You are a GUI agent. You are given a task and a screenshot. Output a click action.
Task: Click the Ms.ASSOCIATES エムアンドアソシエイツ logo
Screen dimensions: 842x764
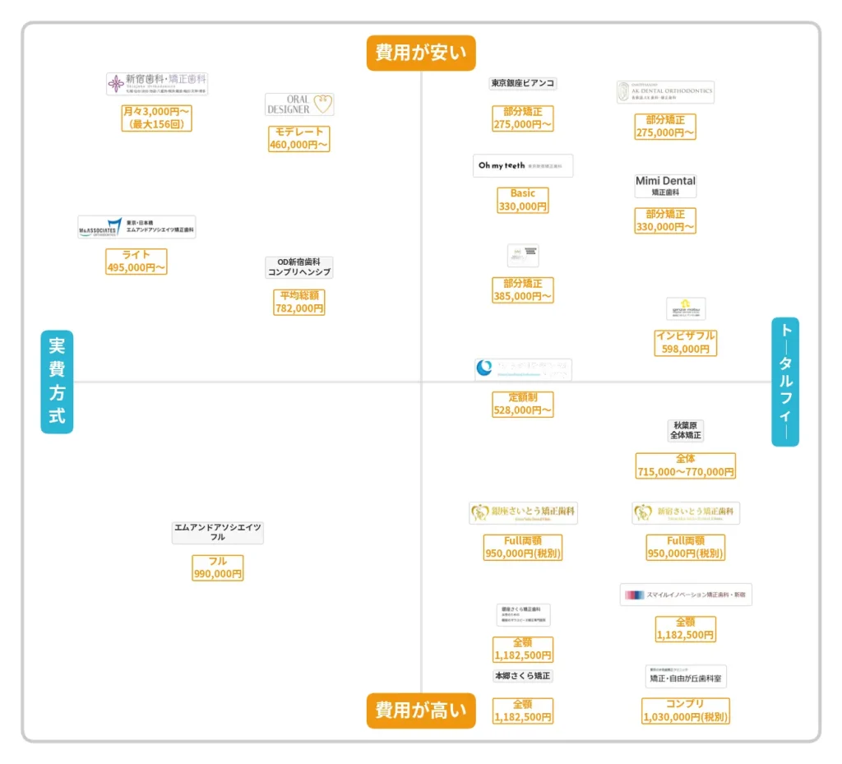click(x=136, y=227)
